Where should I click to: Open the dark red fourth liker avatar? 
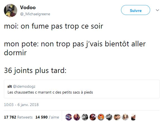(93, 117)
